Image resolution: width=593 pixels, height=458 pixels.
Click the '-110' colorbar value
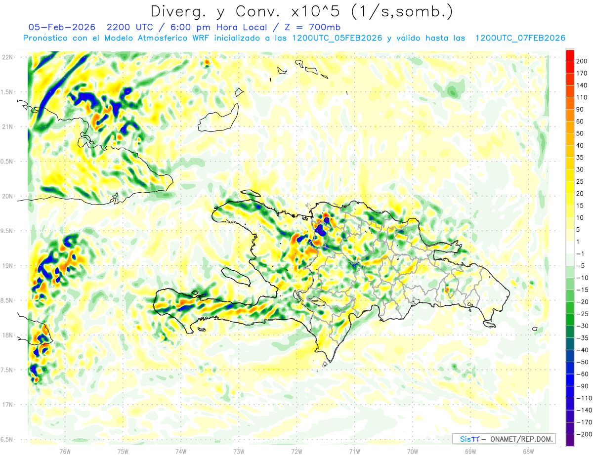583,398
